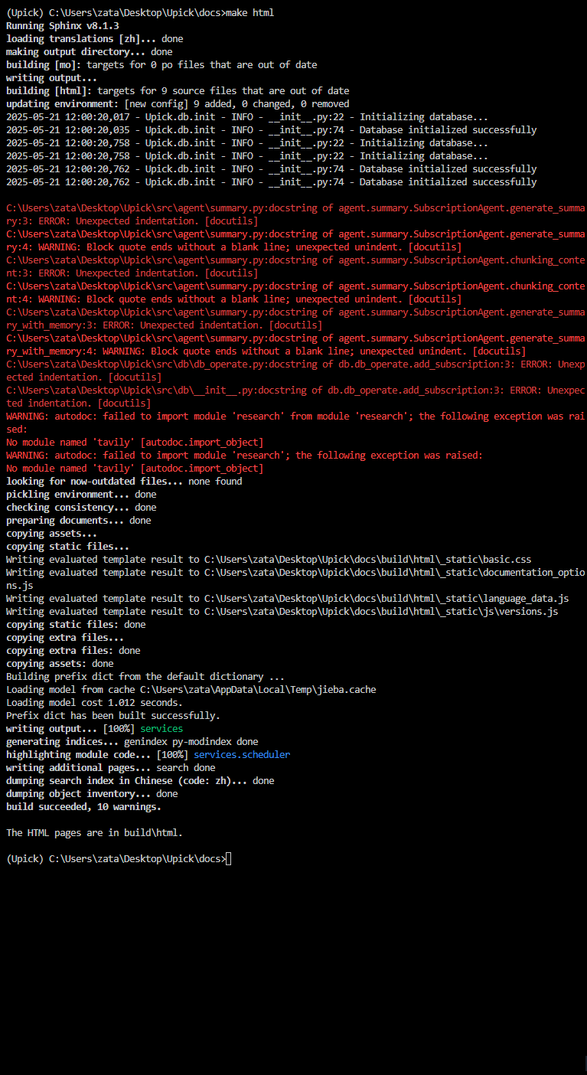Click the language_data.js path line
Image resolution: width=587 pixels, height=1075 pixels.
[288, 599]
